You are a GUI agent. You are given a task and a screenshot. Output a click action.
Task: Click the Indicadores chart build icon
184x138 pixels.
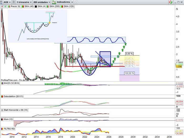pos(54,2)
